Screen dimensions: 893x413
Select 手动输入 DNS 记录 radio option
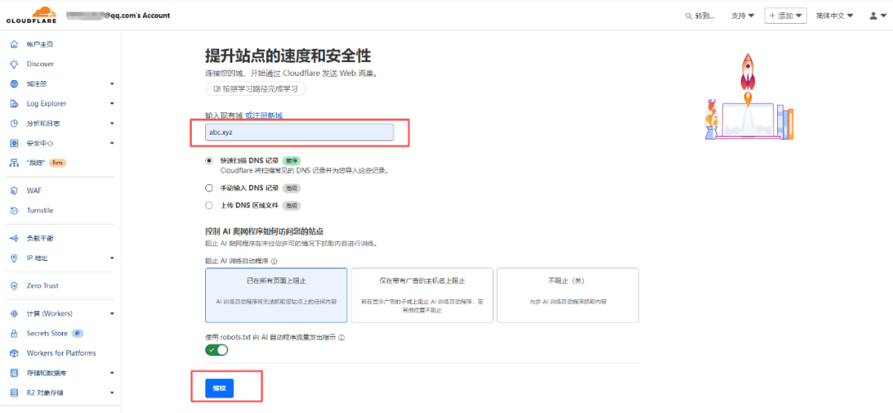coord(209,188)
